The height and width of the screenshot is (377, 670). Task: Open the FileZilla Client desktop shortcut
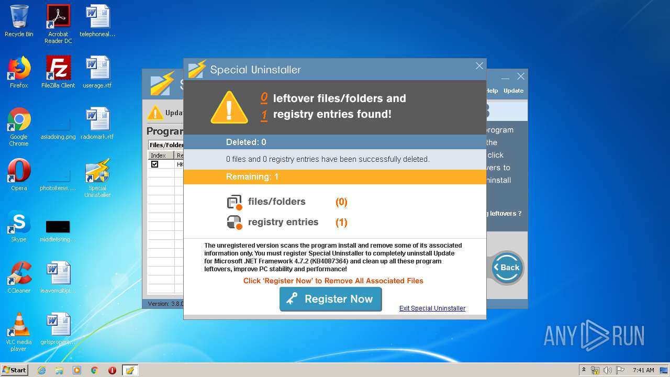click(x=58, y=72)
